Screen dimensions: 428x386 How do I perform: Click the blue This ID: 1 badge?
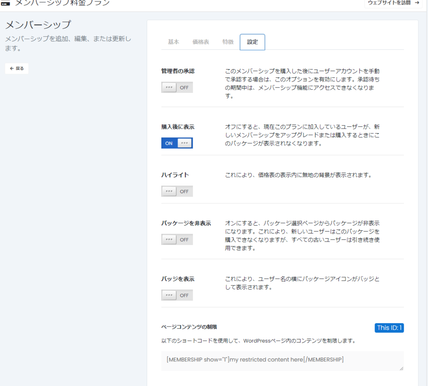389,328
